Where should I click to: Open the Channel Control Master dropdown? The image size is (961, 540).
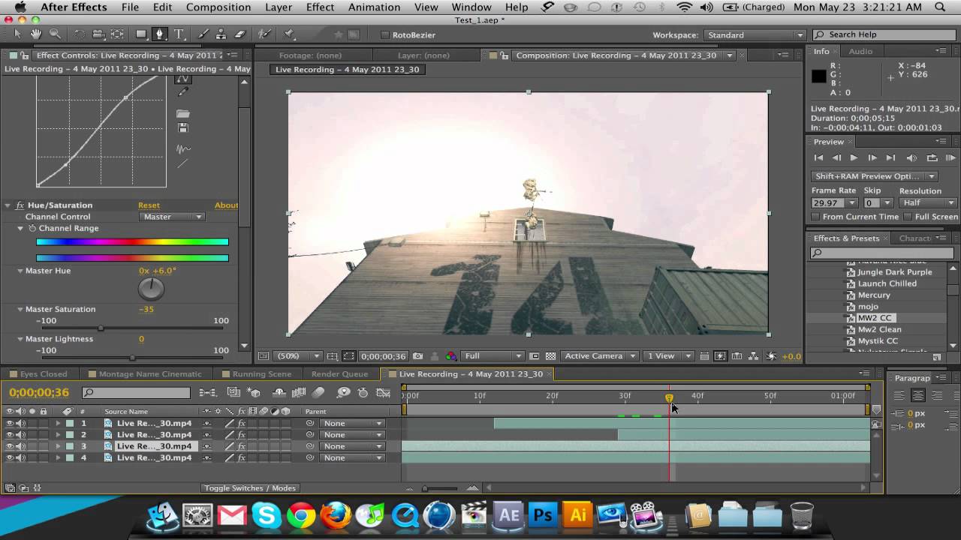pyautogui.click(x=172, y=217)
